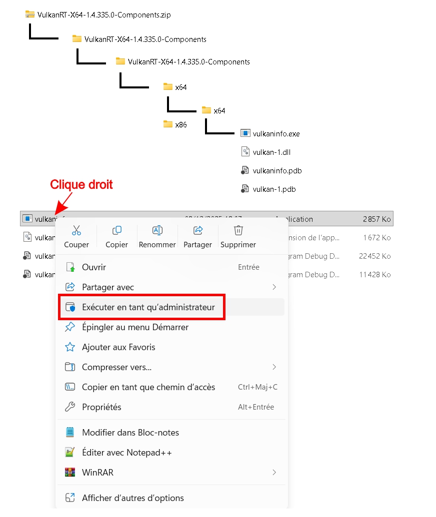Viewport: 436px width, 517px height.
Task: Click the Partager icon in toolbar
Action: [x=197, y=230]
